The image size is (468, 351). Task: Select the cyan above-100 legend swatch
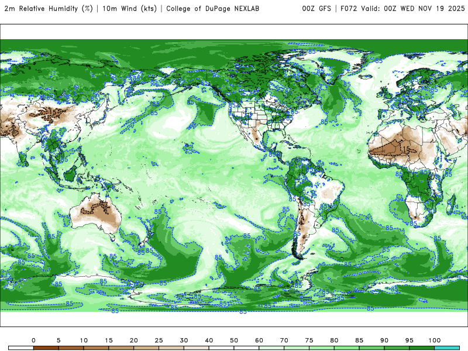(447, 348)
